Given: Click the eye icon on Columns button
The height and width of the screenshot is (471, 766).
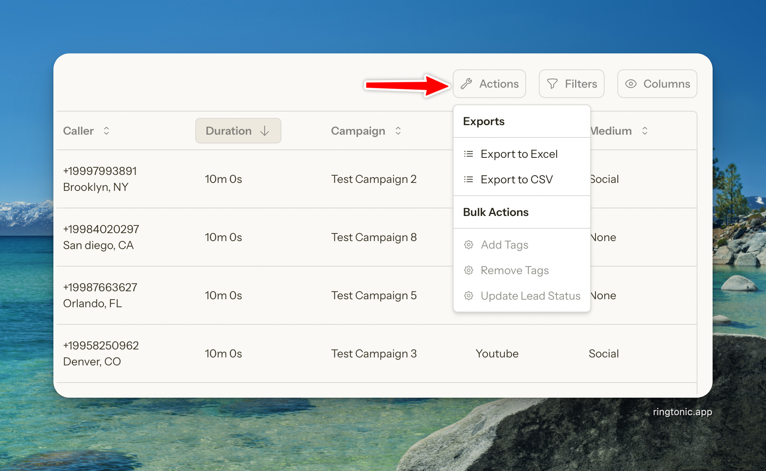Looking at the screenshot, I should (x=630, y=84).
